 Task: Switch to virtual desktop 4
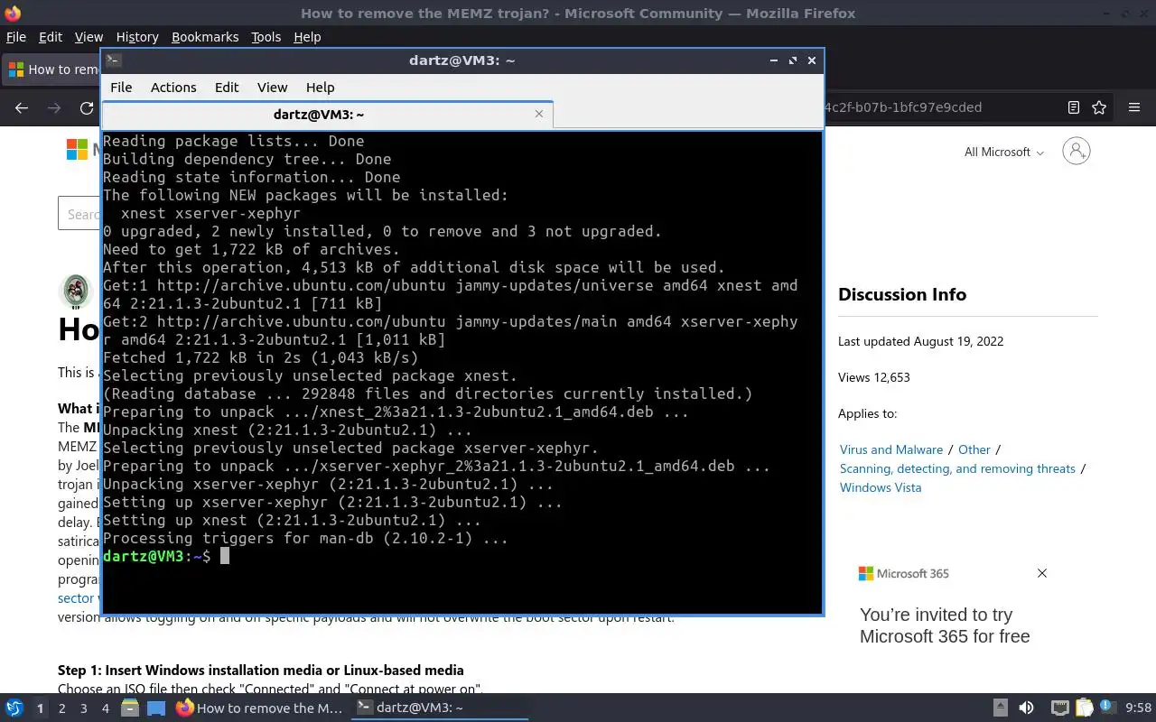click(x=106, y=708)
